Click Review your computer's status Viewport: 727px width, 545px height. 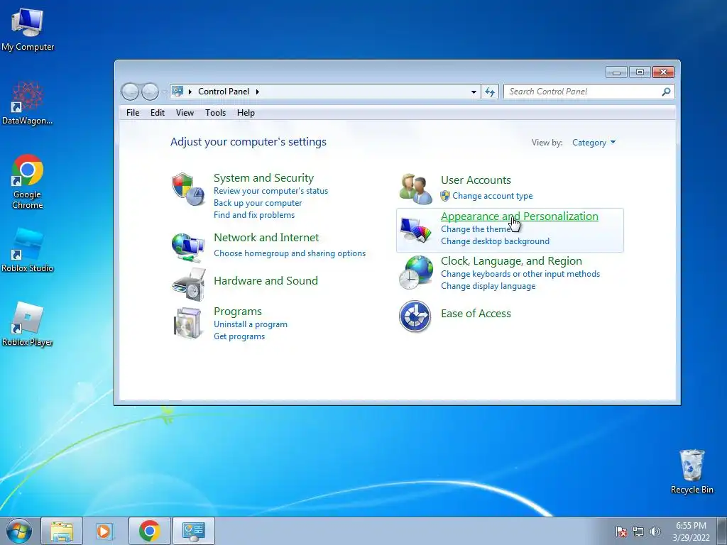[x=270, y=191]
